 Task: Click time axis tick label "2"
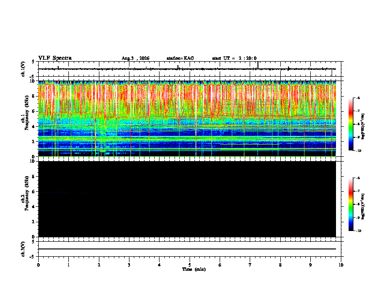pyautogui.click(x=99, y=265)
